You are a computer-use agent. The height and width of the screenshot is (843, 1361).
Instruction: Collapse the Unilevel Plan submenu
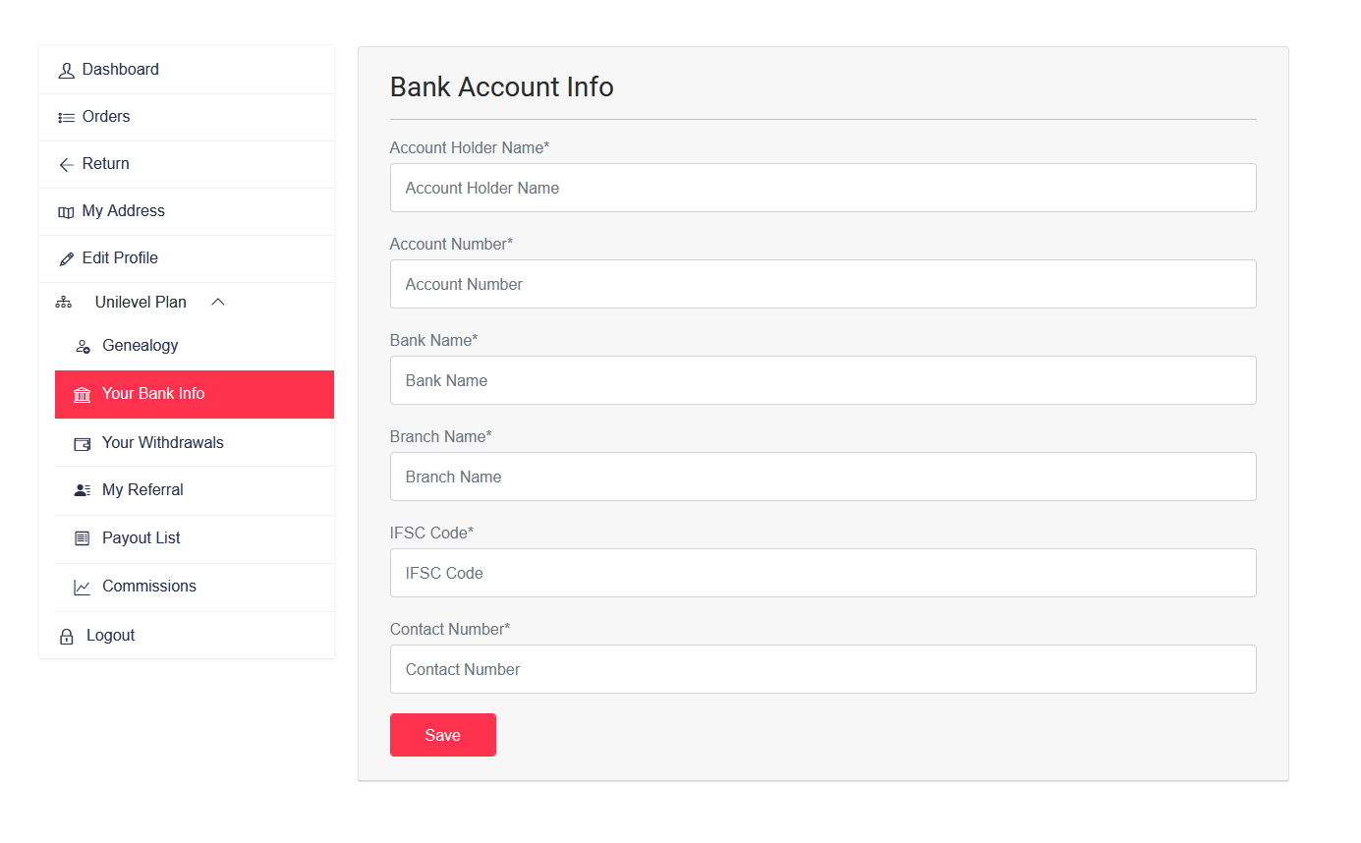(x=218, y=302)
